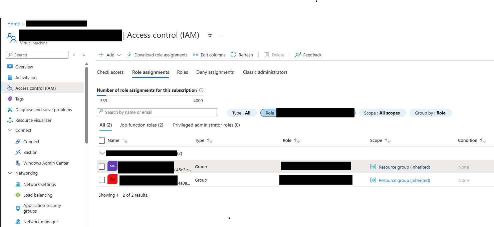Screen dimensions: 494x227
Task: Select the Role assignments tab
Action: click(151, 72)
